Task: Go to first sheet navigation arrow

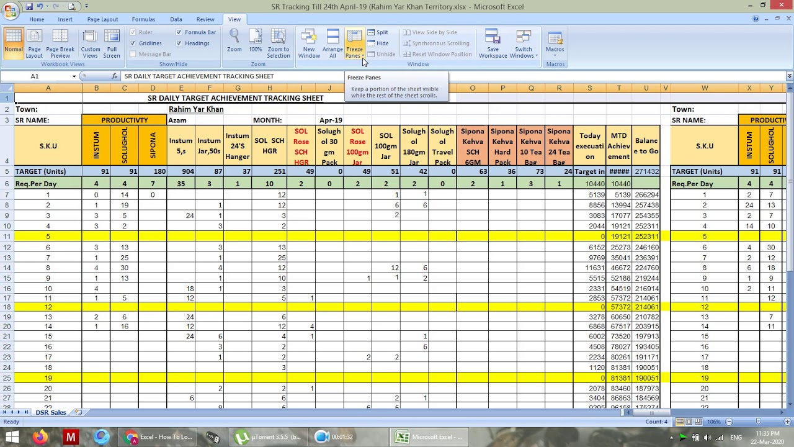Action: point(4,412)
